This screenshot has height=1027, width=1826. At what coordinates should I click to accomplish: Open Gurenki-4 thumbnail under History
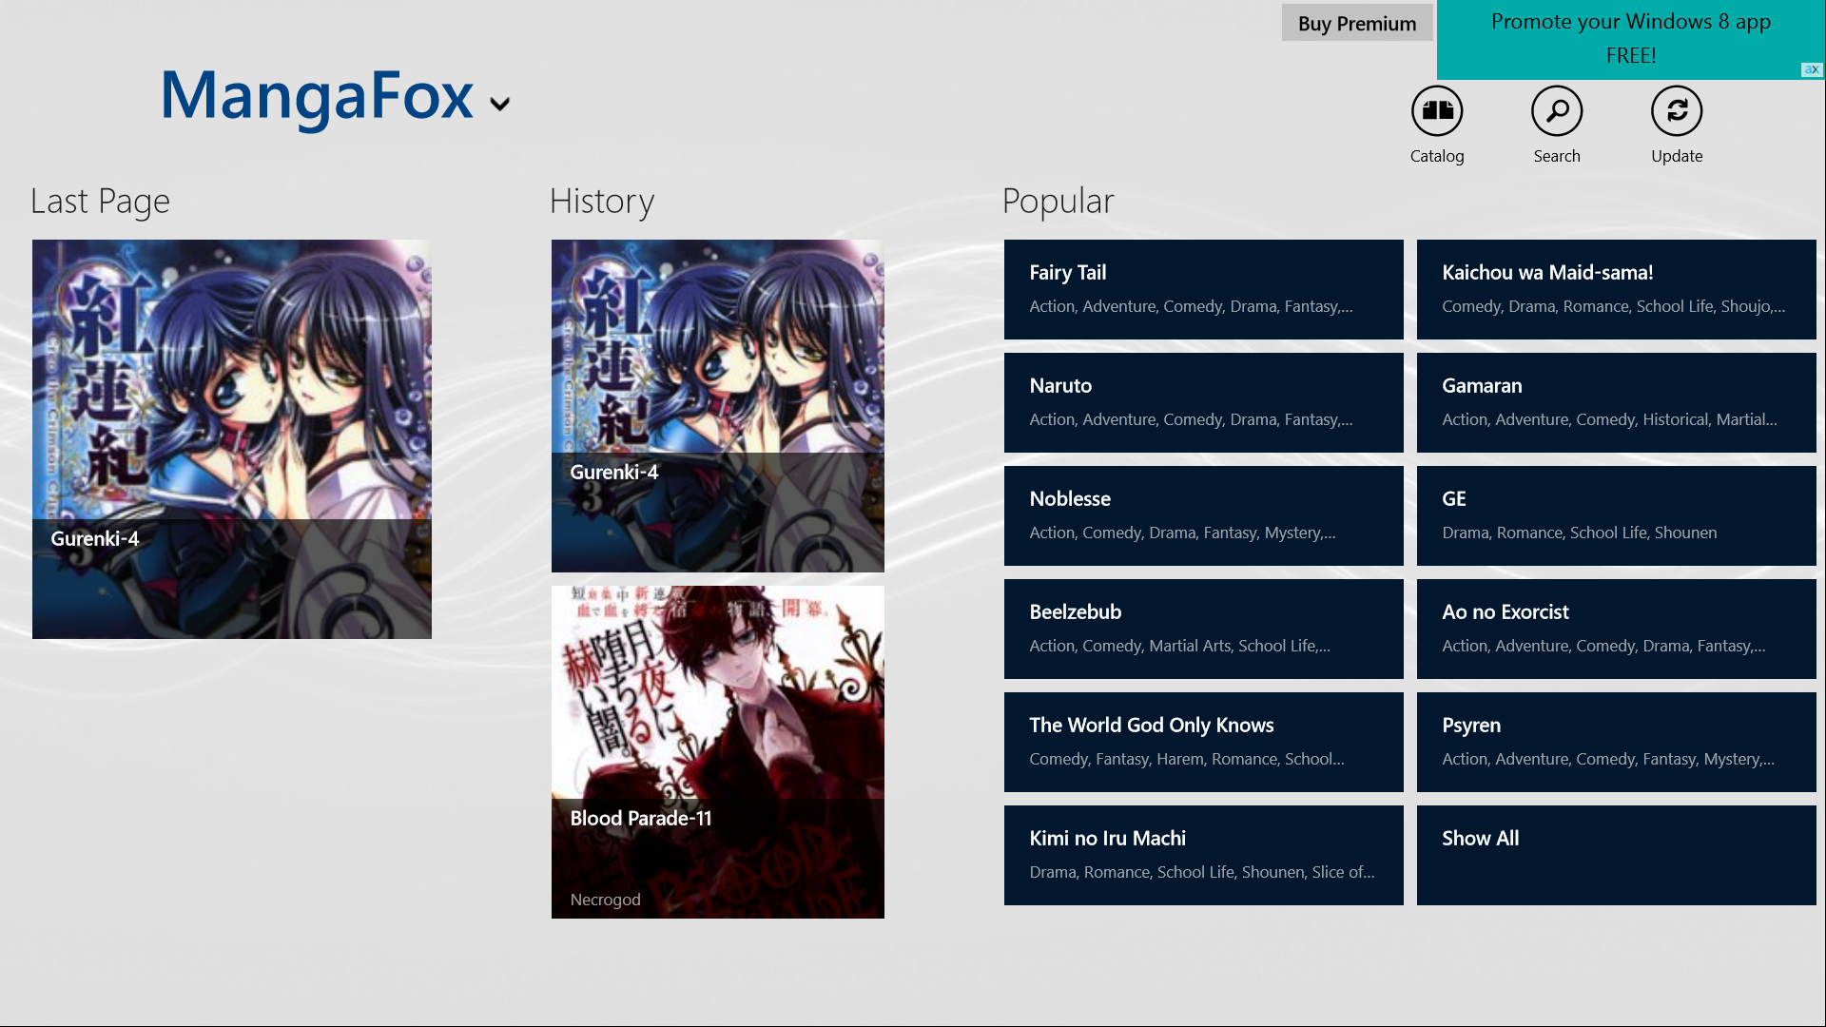coord(717,406)
